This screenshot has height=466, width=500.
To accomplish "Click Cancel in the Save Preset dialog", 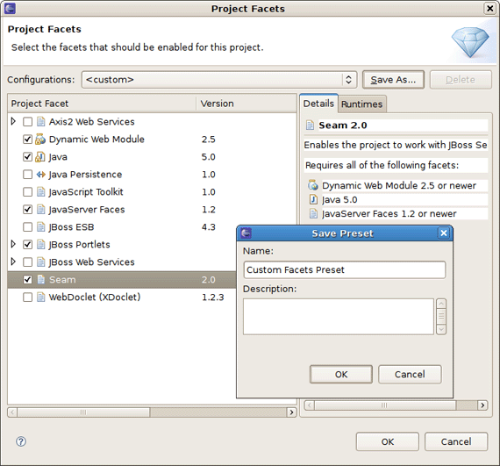I will pyautogui.click(x=410, y=374).
